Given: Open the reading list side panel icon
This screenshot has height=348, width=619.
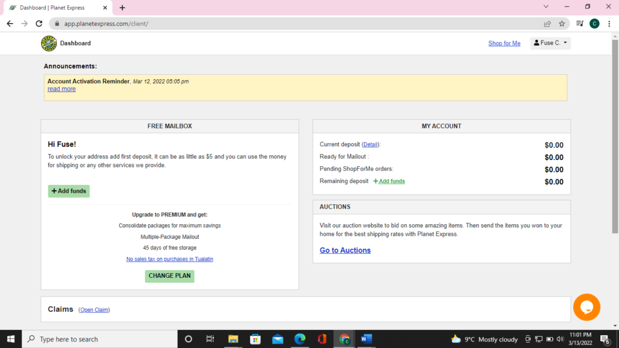Looking at the screenshot, I should [x=580, y=24].
